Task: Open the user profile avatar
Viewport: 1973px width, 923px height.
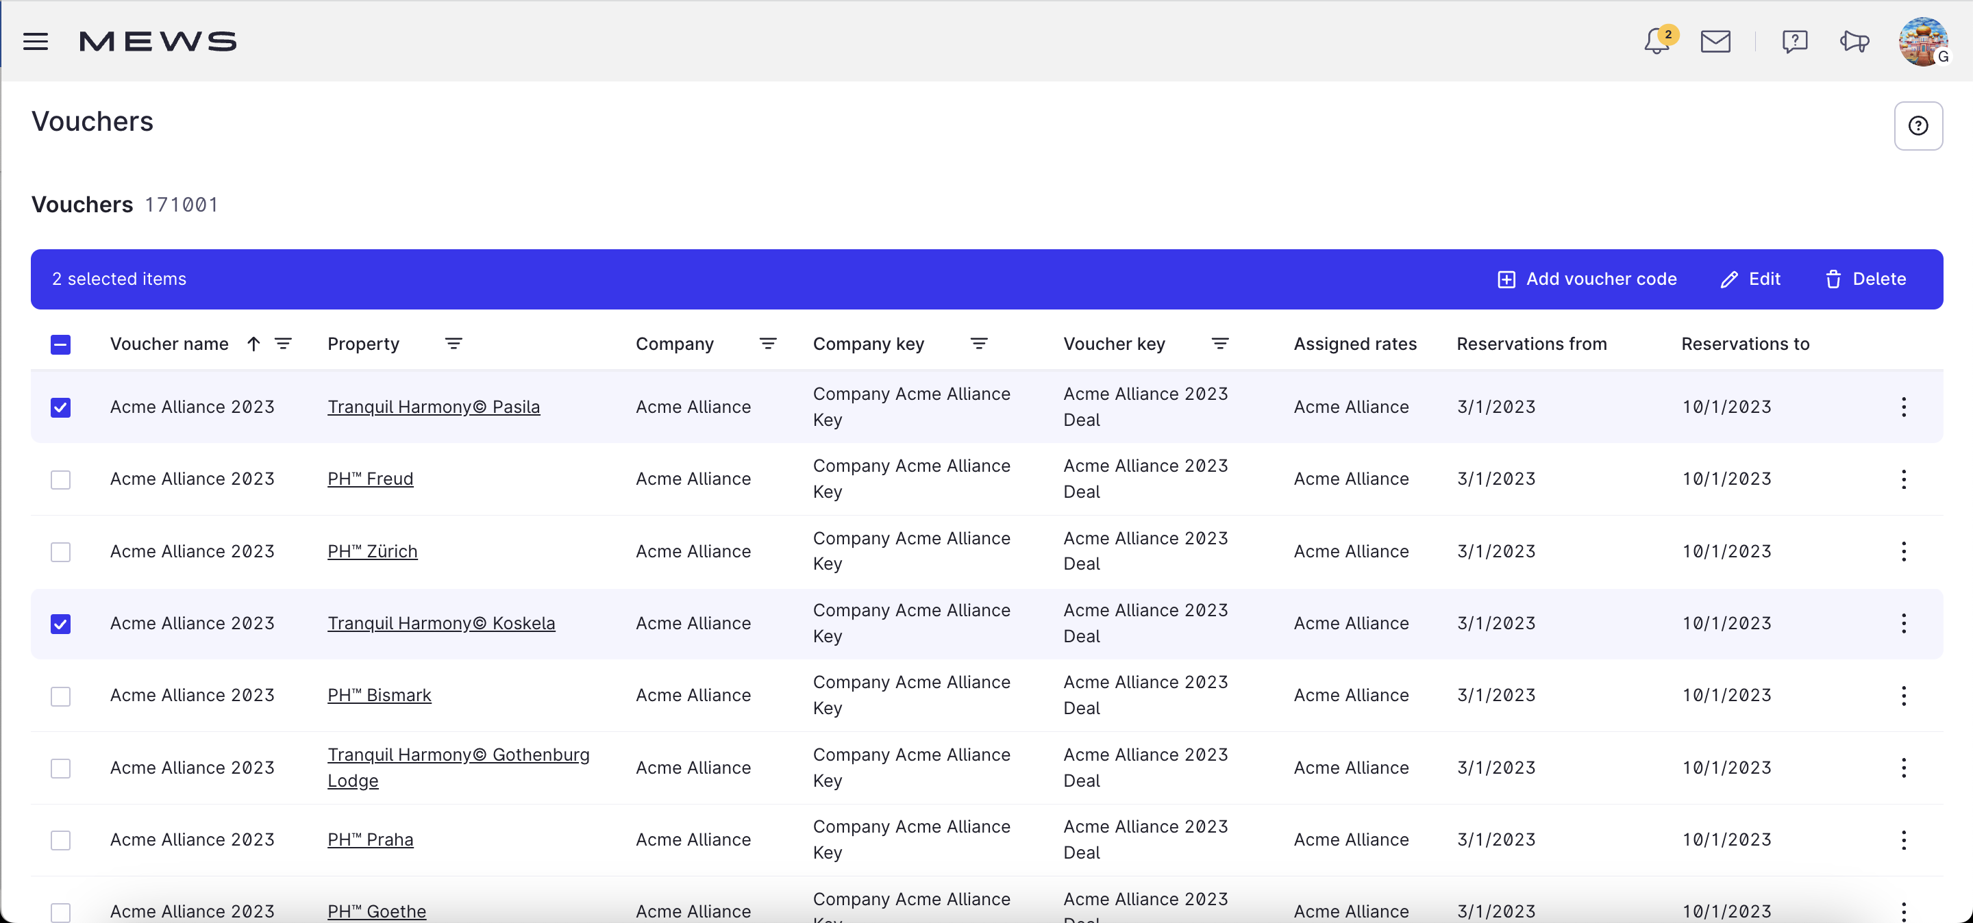Action: click(1923, 41)
